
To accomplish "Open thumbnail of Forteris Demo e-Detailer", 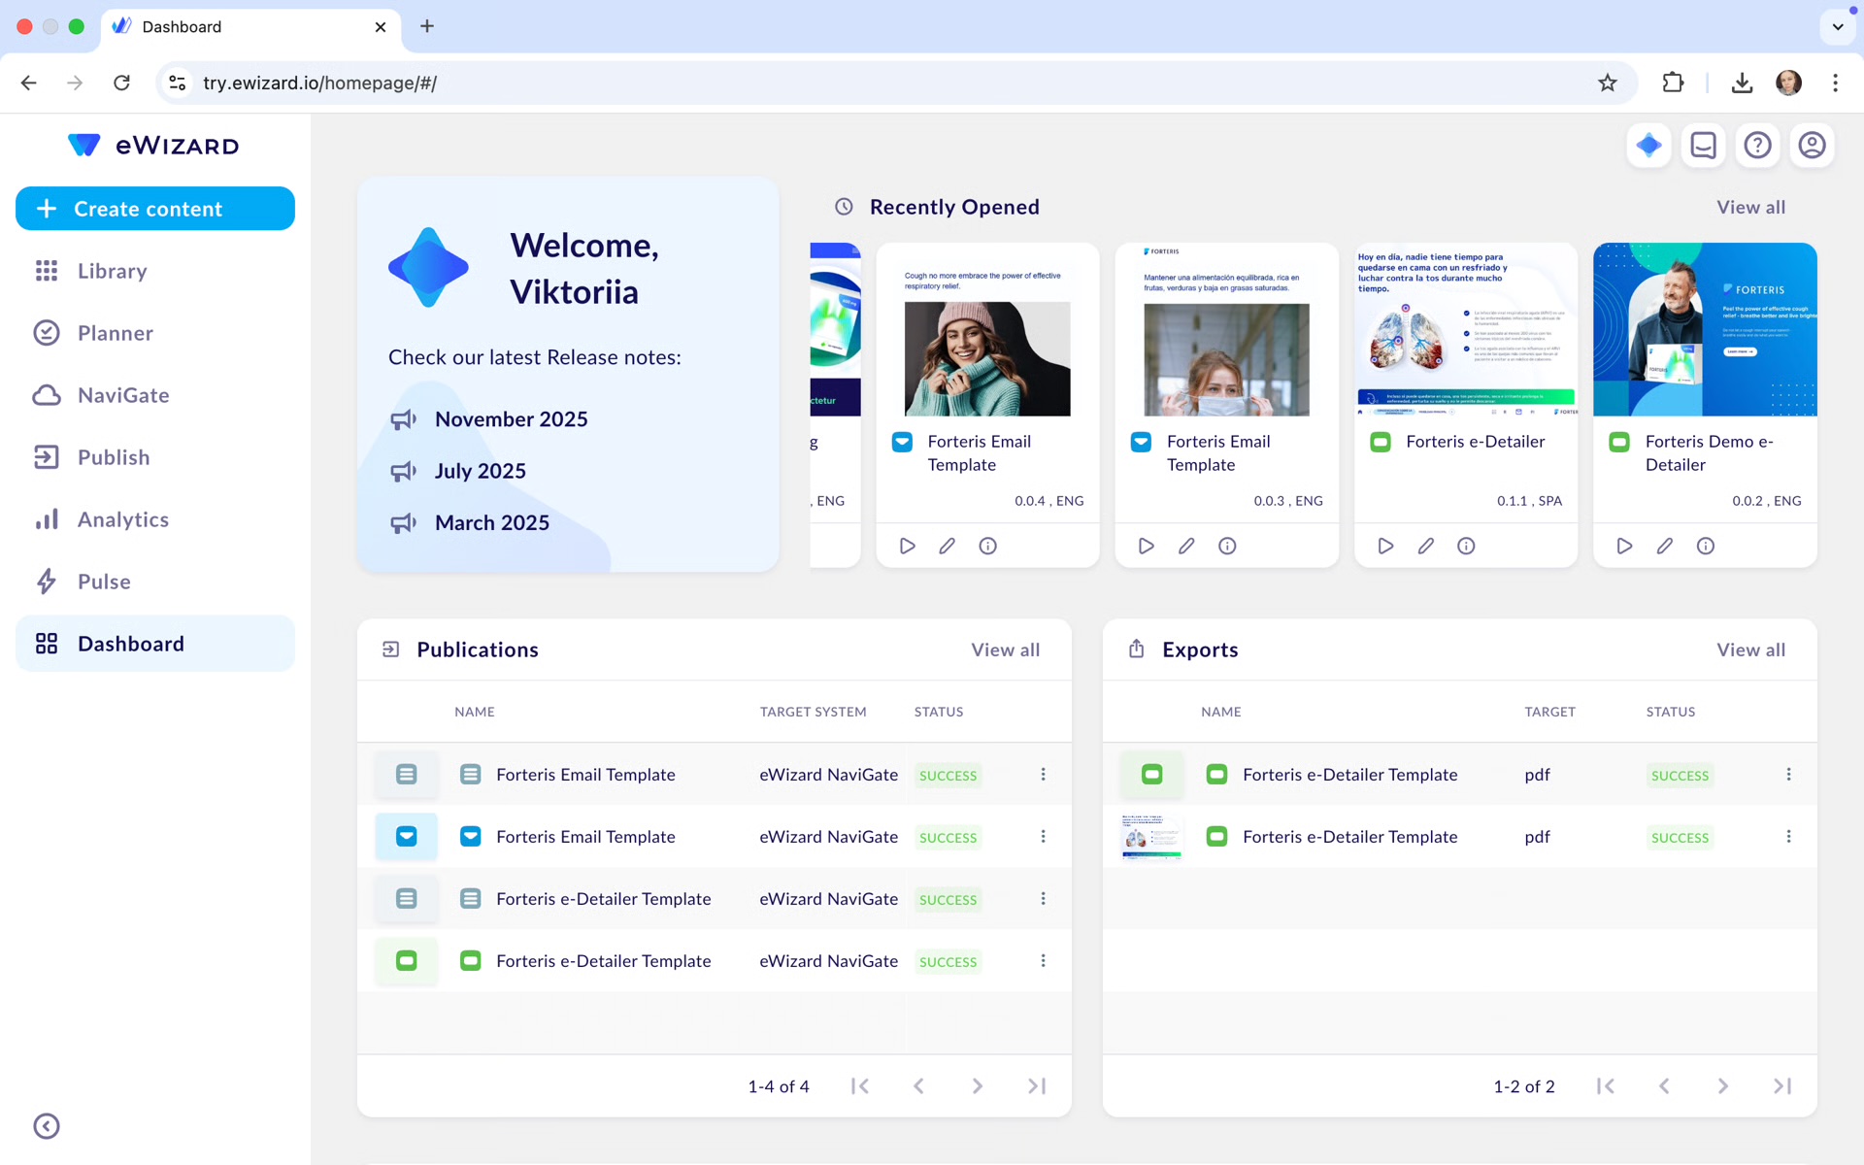I will click(x=1705, y=330).
